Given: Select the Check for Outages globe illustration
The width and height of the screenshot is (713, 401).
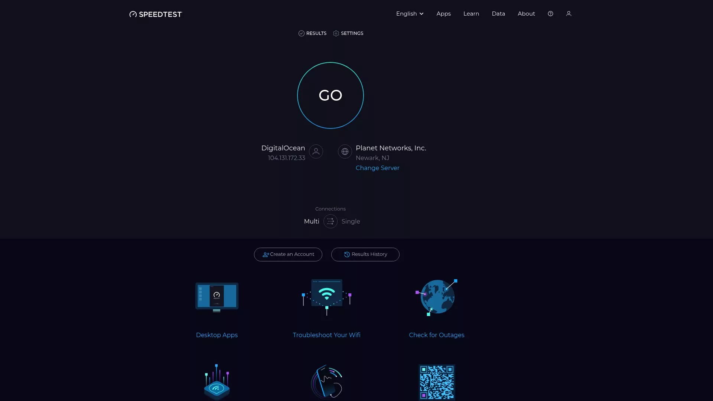Looking at the screenshot, I should (437, 297).
